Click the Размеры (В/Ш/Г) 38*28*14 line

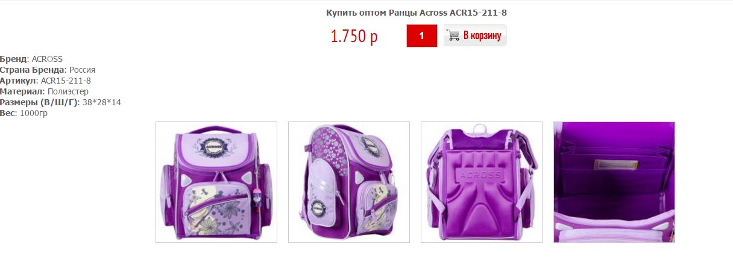[x=60, y=102]
